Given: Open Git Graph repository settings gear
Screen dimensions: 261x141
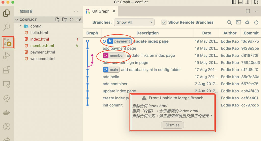Looking at the screenshot, I should click(x=247, y=22).
